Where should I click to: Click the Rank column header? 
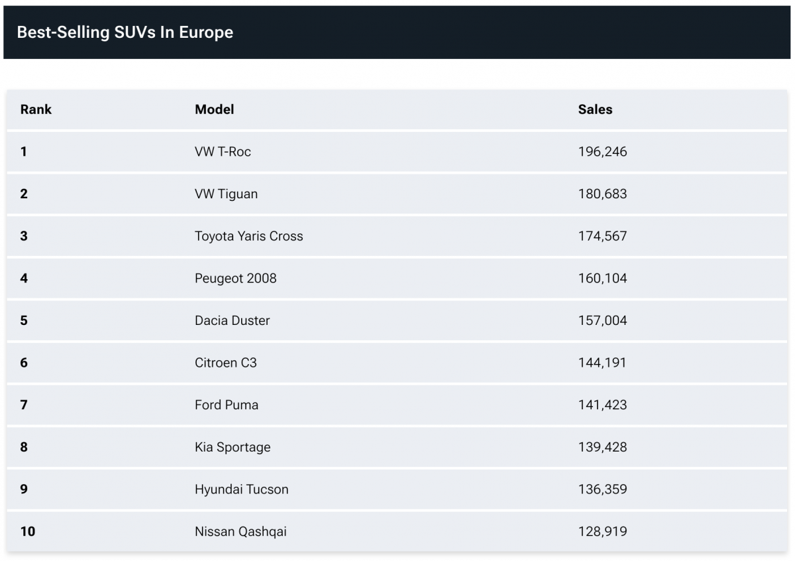(36, 109)
